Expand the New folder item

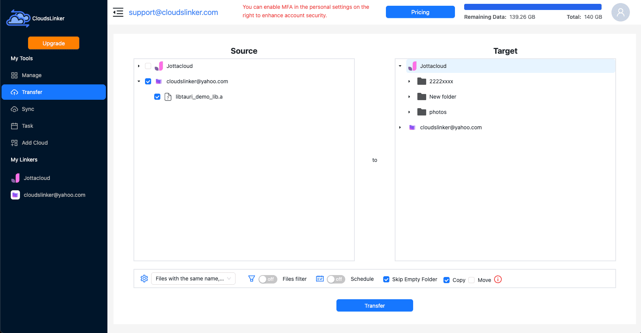pyautogui.click(x=409, y=97)
